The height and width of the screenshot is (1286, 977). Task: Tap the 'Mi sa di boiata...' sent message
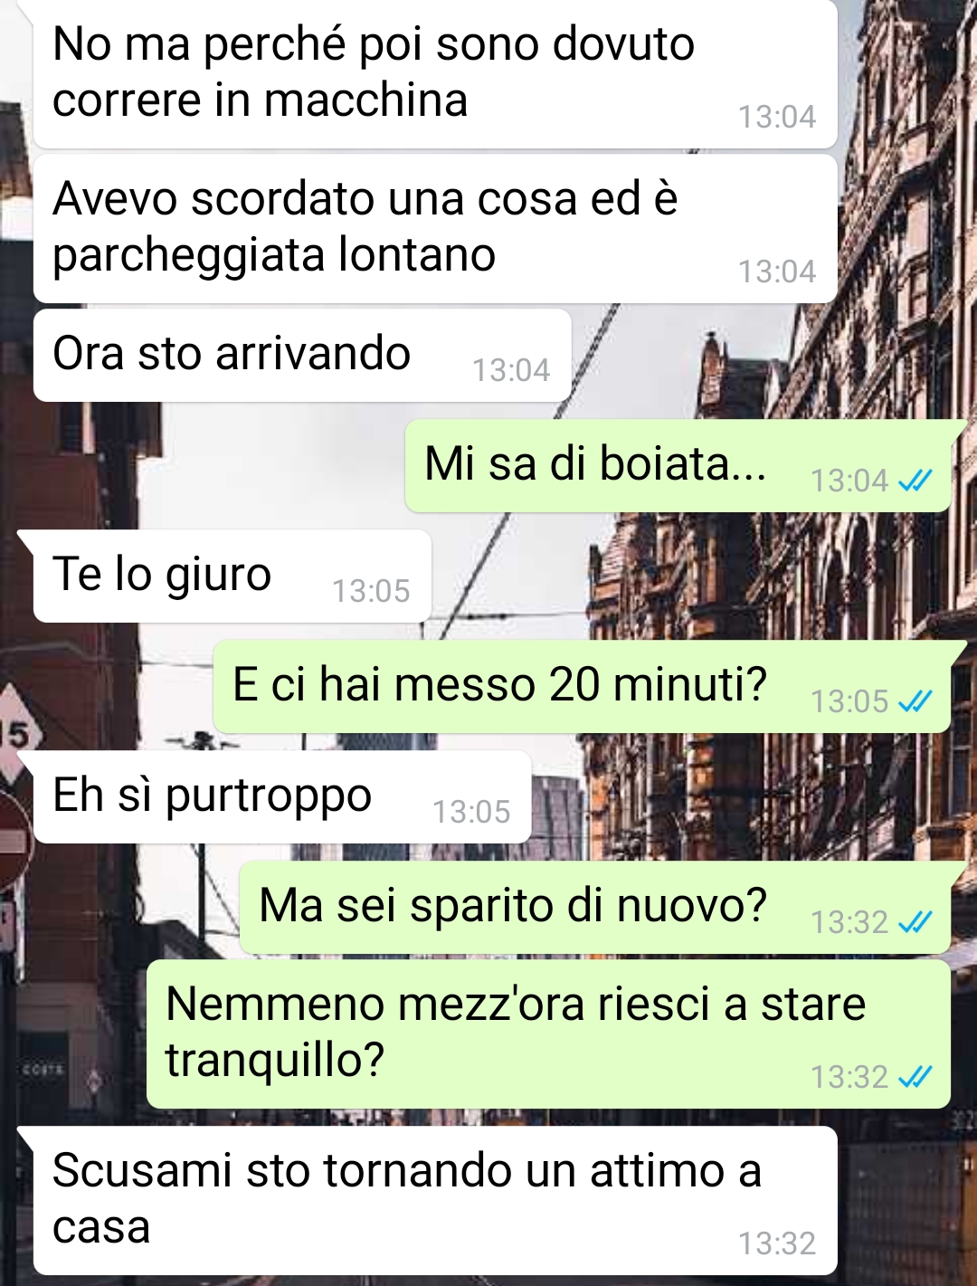[x=678, y=466]
